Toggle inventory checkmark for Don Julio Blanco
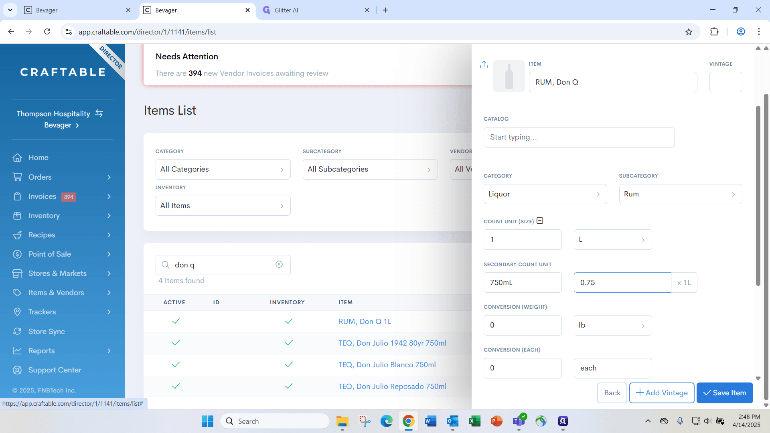Screen dimensions: 770x433 [289, 364]
